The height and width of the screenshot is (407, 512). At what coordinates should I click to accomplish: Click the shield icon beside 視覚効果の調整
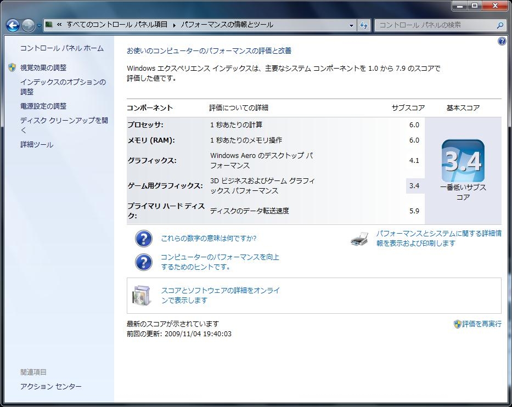pos(12,67)
